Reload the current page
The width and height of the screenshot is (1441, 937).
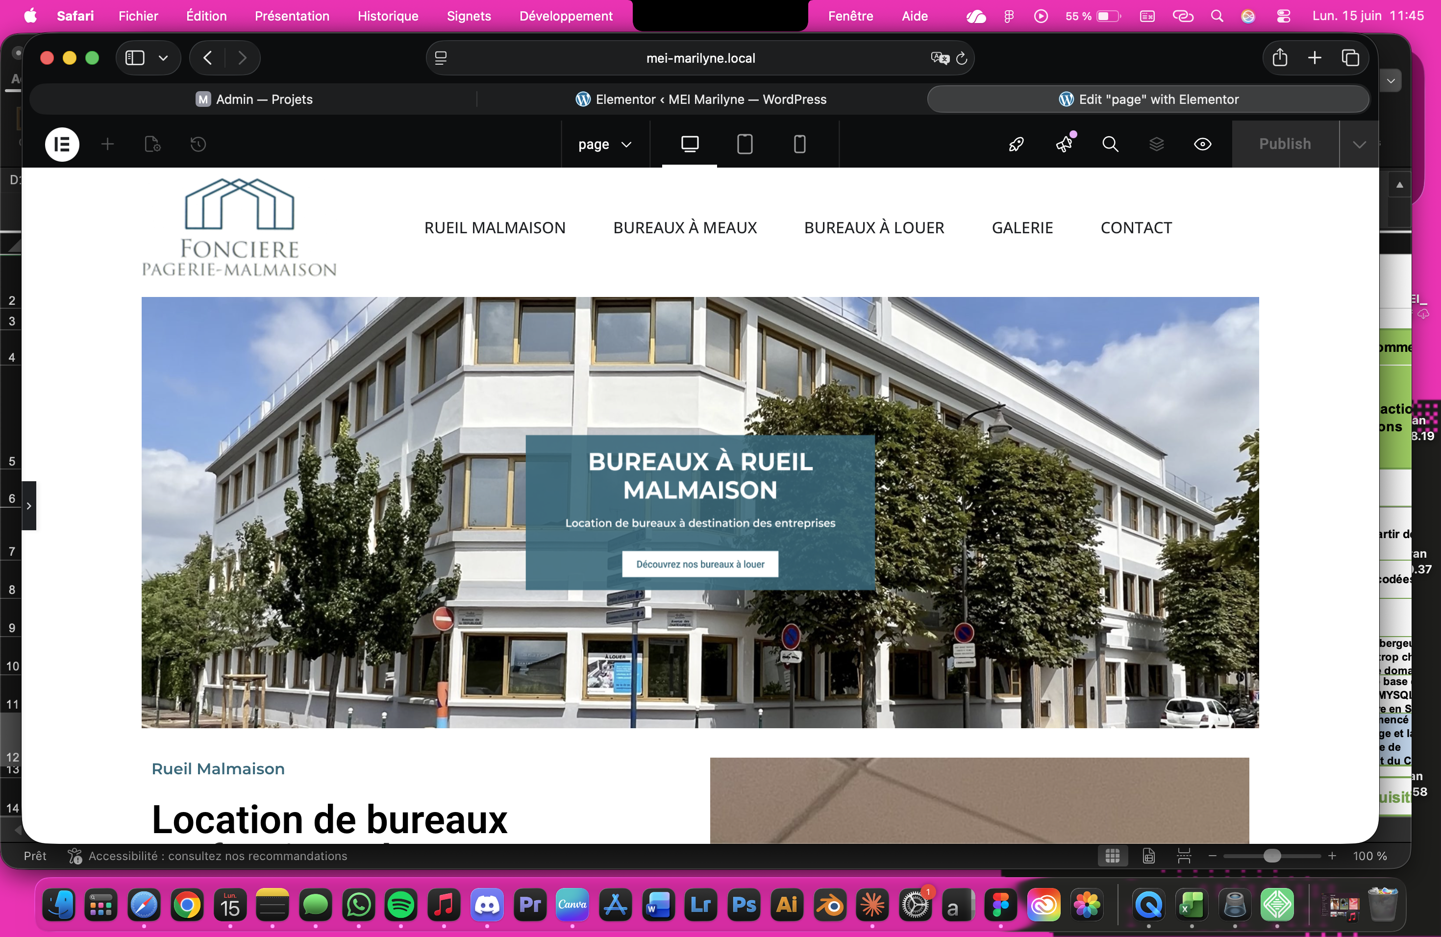[962, 58]
